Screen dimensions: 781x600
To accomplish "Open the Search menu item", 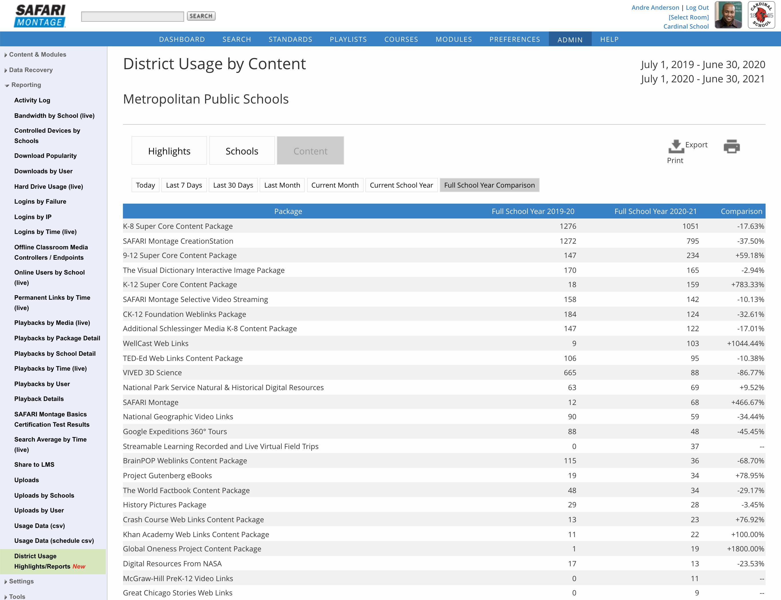I will click(237, 39).
